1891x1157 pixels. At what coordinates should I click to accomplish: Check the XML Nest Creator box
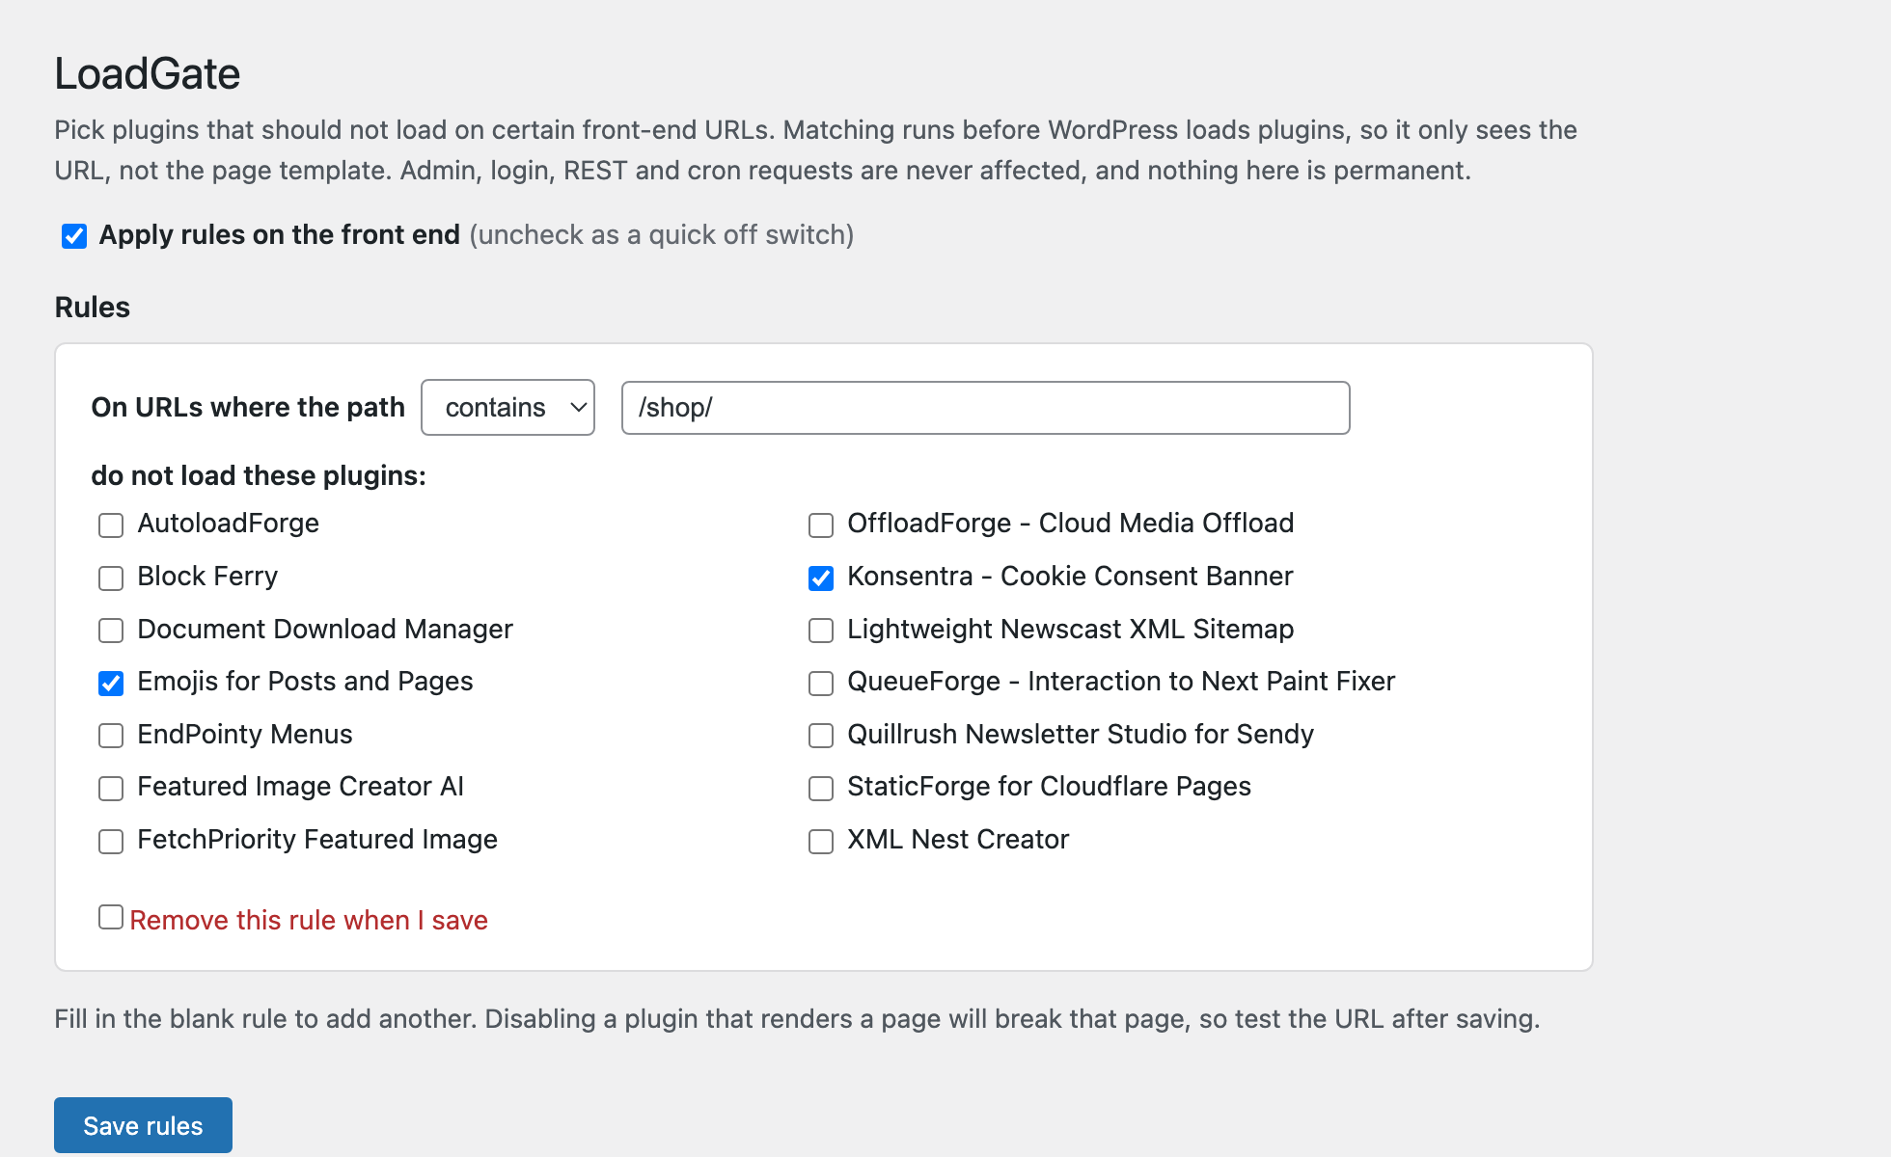pos(821,841)
